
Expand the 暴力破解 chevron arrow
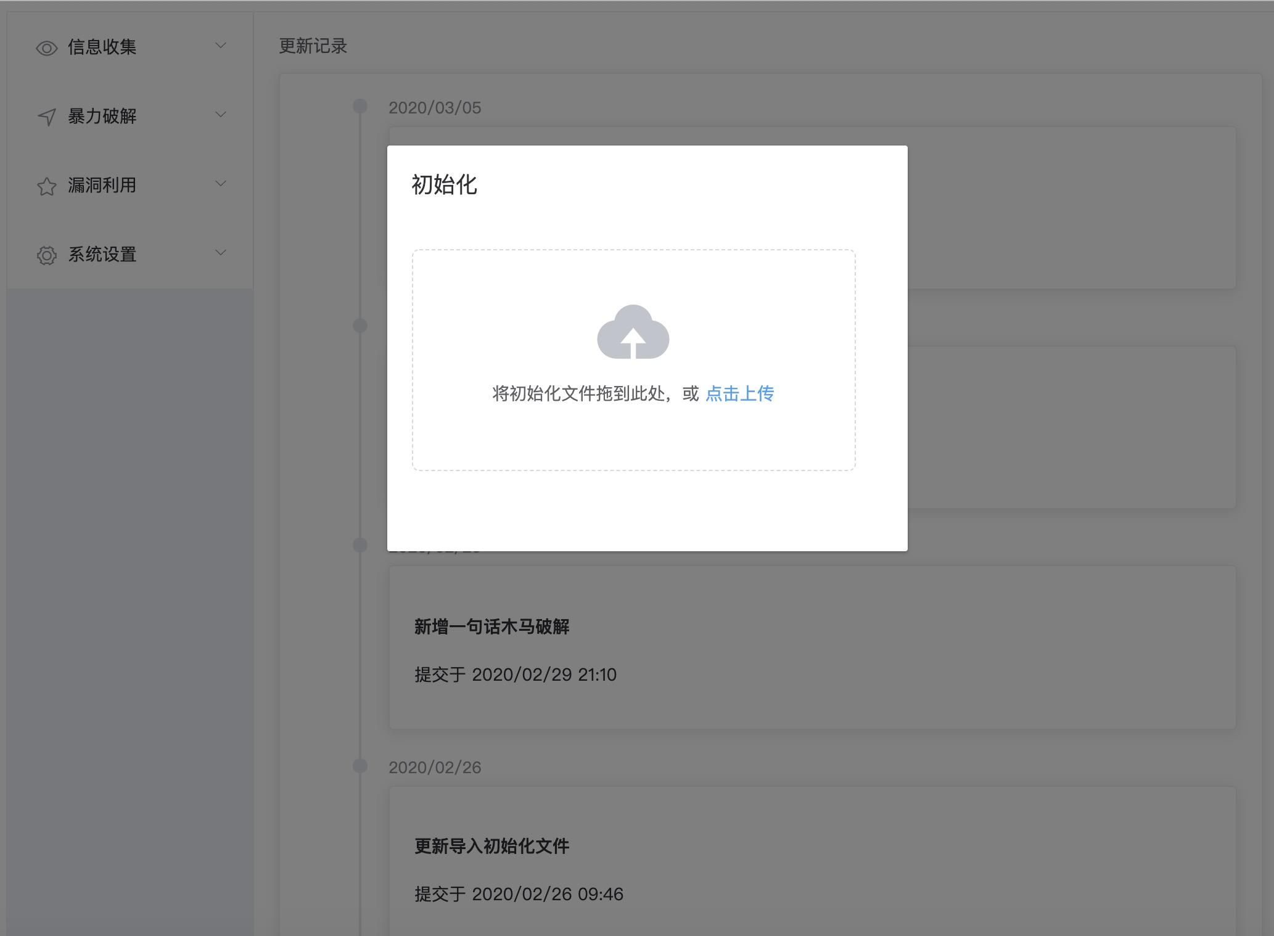pyautogui.click(x=221, y=115)
